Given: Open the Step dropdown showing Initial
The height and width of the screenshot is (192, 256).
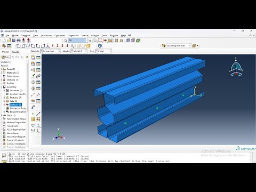Looking at the screenshot, I should [x=104, y=51].
